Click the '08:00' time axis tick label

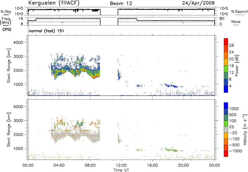coord(90,165)
